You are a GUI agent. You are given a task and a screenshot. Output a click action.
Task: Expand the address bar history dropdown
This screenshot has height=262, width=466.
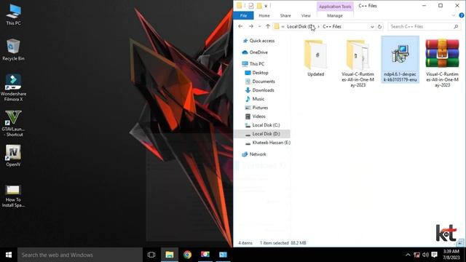tap(372, 27)
